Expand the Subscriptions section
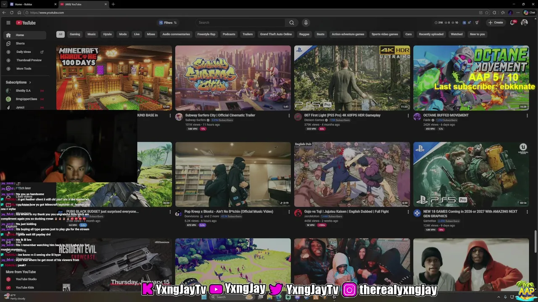The image size is (538, 302). [x=18, y=82]
